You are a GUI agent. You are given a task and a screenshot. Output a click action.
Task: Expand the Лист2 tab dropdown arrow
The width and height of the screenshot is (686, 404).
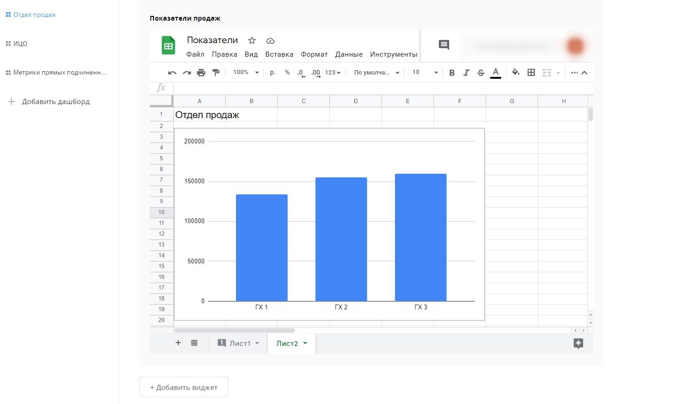[305, 343]
